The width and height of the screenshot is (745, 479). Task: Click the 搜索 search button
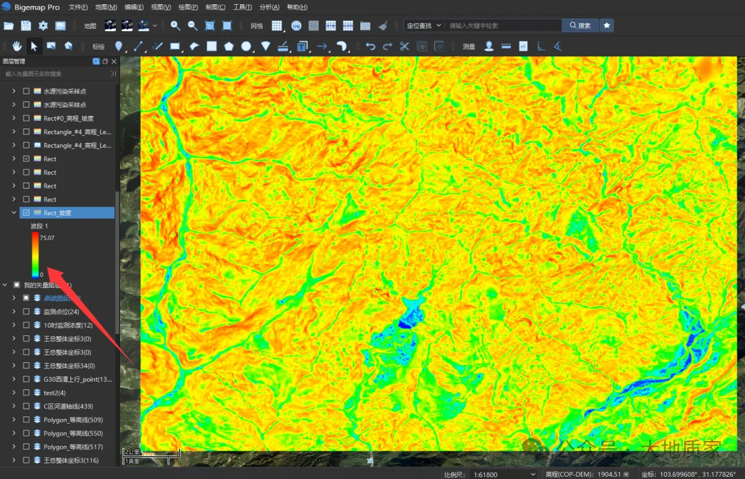[x=580, y=26]
